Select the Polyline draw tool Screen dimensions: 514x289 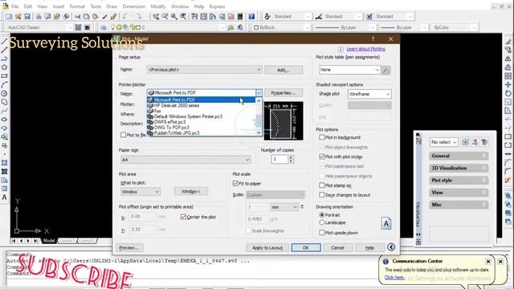click(x=4, y=59)
